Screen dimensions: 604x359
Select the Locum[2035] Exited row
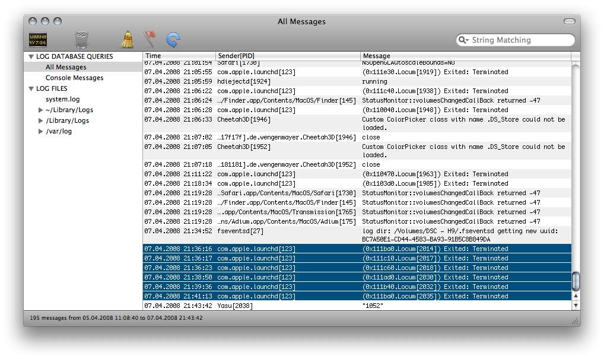357,296
